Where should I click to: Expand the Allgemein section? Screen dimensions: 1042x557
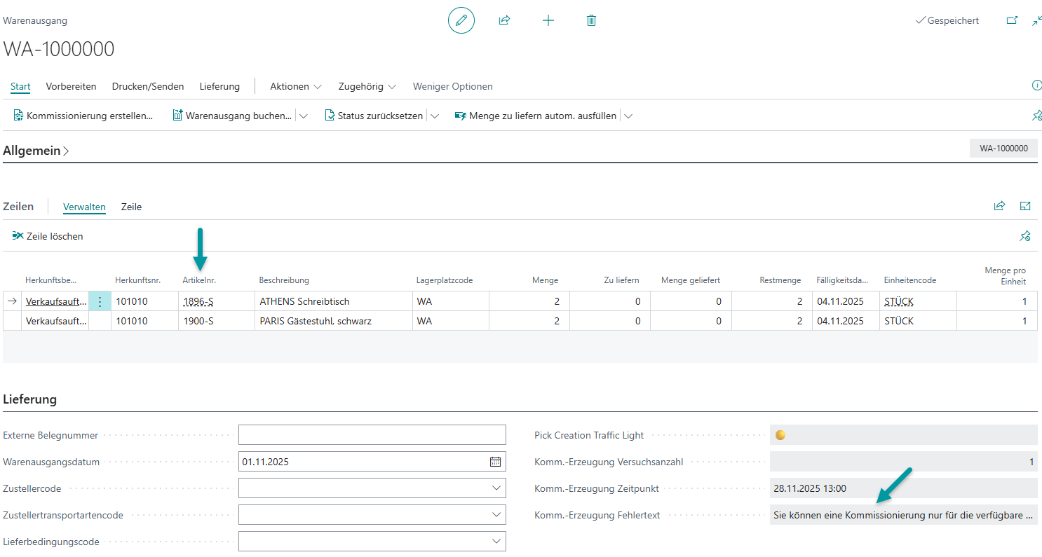pyautogui.click(x=36, y=151)
